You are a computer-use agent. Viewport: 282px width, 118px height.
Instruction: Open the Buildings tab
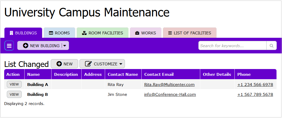(23, 33)
